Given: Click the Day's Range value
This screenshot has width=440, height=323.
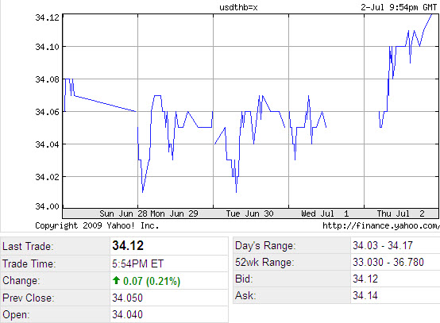Looking at the screenshot, I should click(x=383, y=245).
